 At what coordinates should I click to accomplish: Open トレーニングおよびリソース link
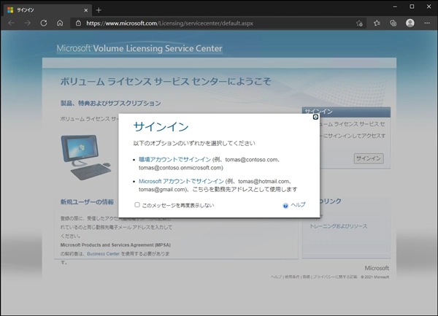338,226
